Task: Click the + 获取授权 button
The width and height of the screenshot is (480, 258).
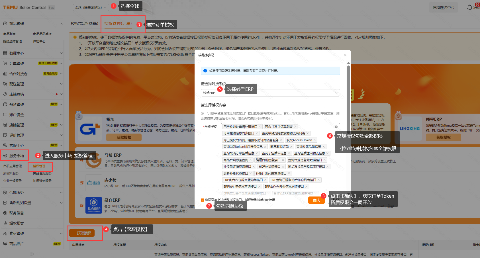Action: click(x=82, y=233)
